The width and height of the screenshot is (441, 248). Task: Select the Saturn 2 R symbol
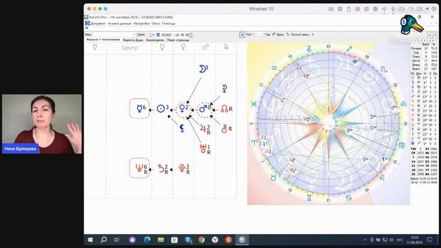coord(163,169)
